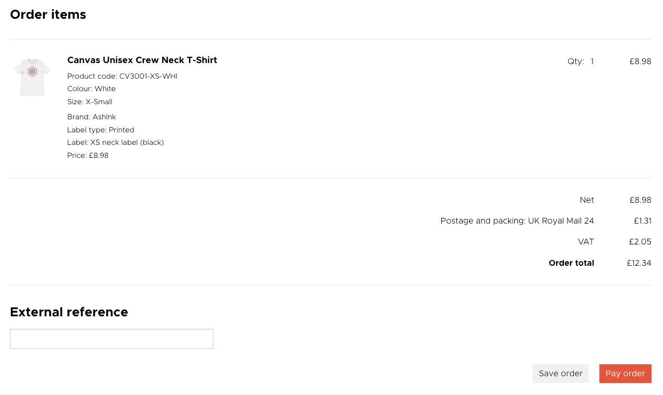The image size is (663, 395).
Task: Select the External reference heading
Action: 69,312
